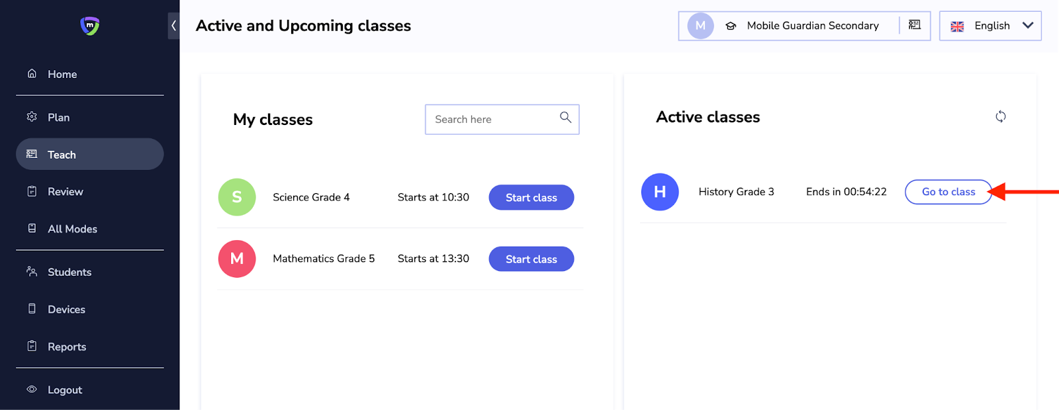
Task: Click the Search here input field
Action: [490, 120]
